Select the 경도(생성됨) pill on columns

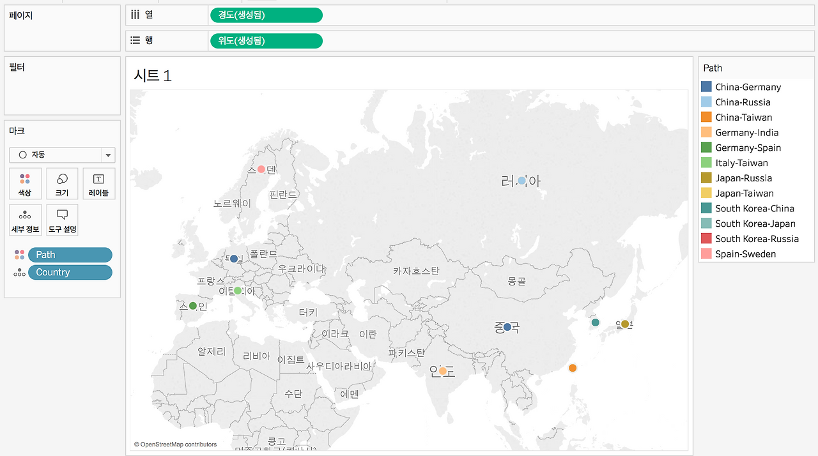[x=266, y=15]
